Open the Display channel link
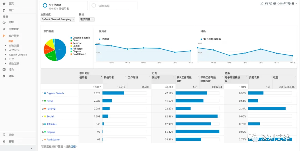The width and height of the screenshot is (300, 151). (51, 132)
